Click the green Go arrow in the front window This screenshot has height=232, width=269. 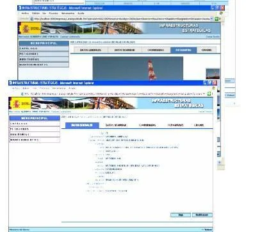[209, 94]
